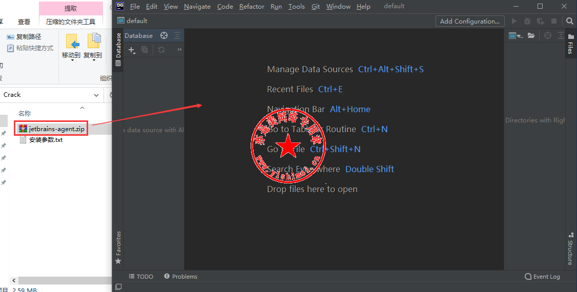Select the 压缩的文件夹工具 tab in Explorer
Viewport: 577px width, 292px height.
tap(71, 22)
